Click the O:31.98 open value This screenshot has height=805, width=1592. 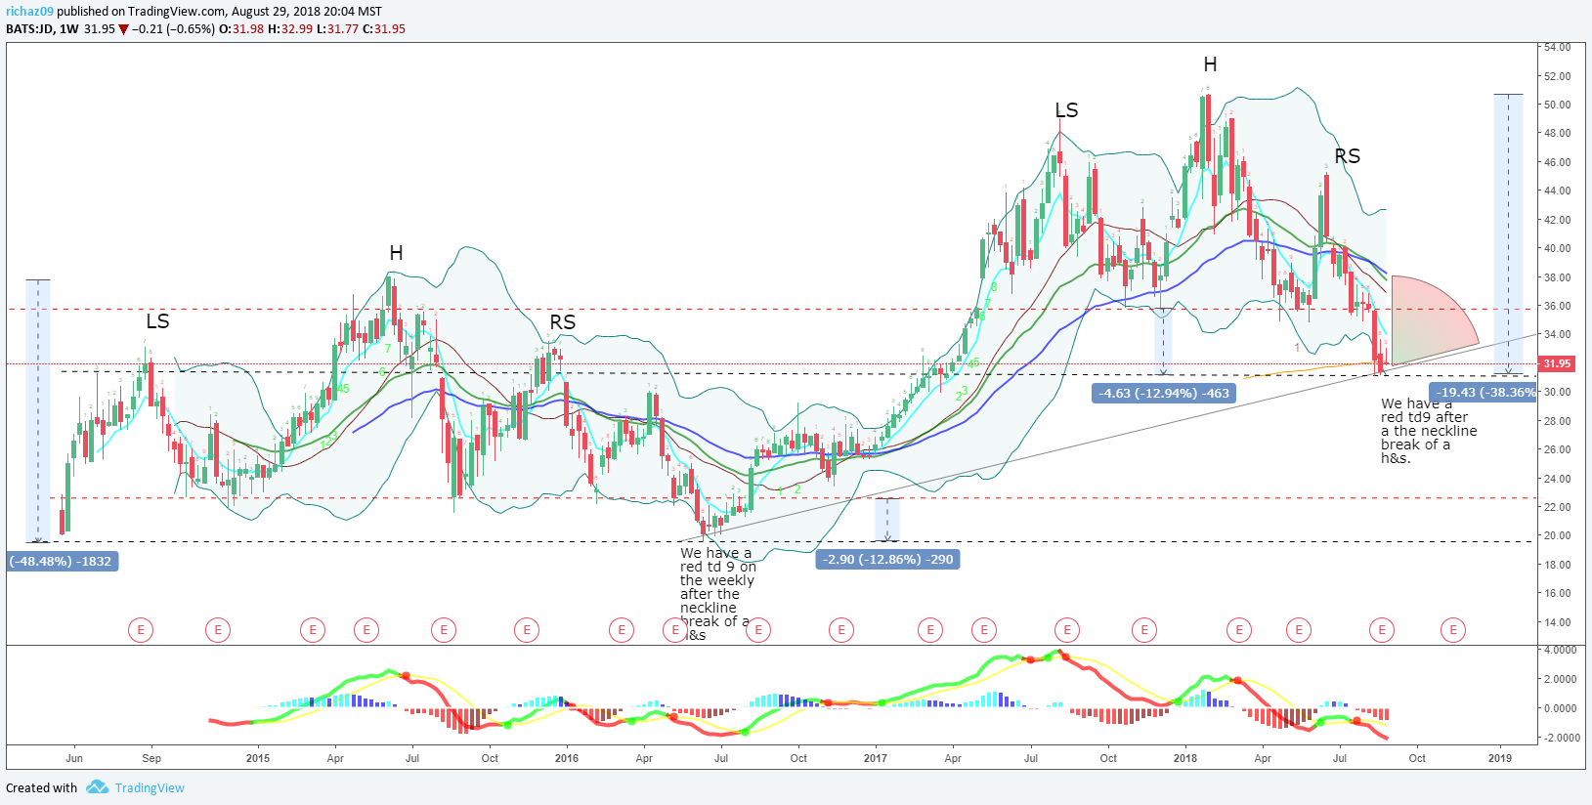point(241,29)
